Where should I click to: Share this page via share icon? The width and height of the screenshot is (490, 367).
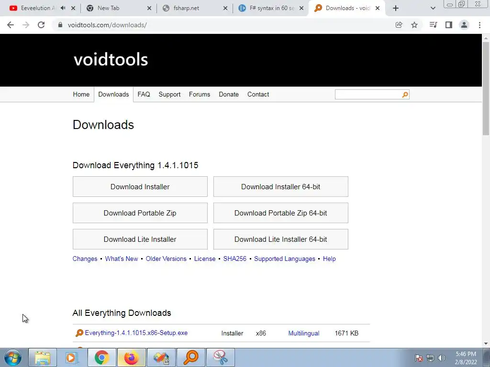click(x=399, y=25)
